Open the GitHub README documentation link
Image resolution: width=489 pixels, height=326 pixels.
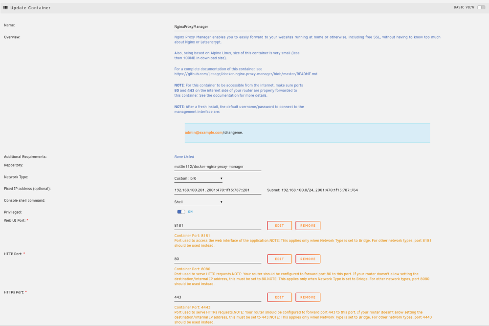[246, 74]
